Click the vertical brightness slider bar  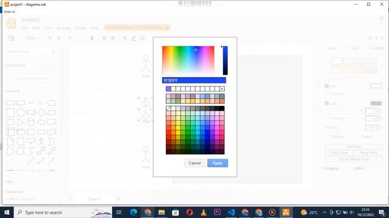(225, 61)
